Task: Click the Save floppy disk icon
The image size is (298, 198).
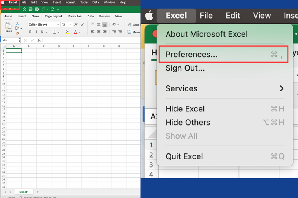Action: pyautogui.click(x=31, y=9)
